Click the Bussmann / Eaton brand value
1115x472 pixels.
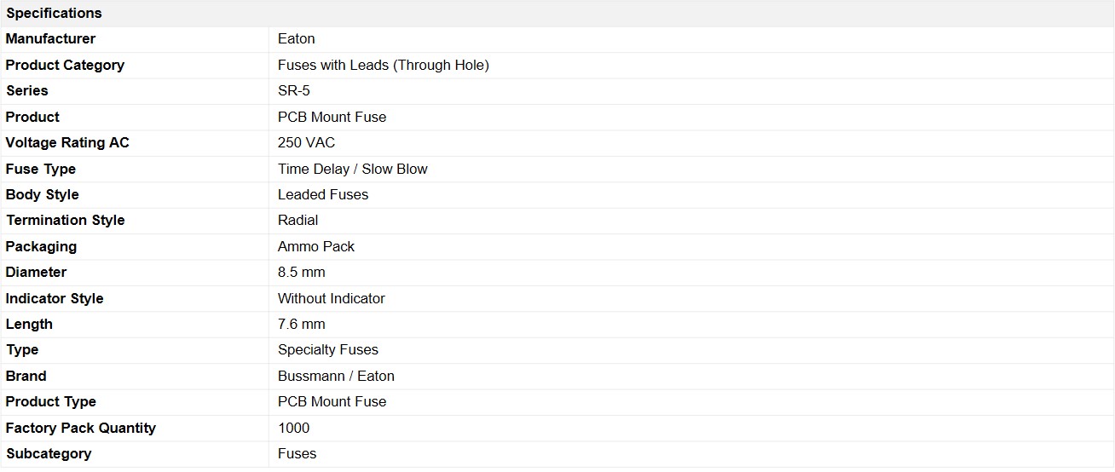[336, 376]
